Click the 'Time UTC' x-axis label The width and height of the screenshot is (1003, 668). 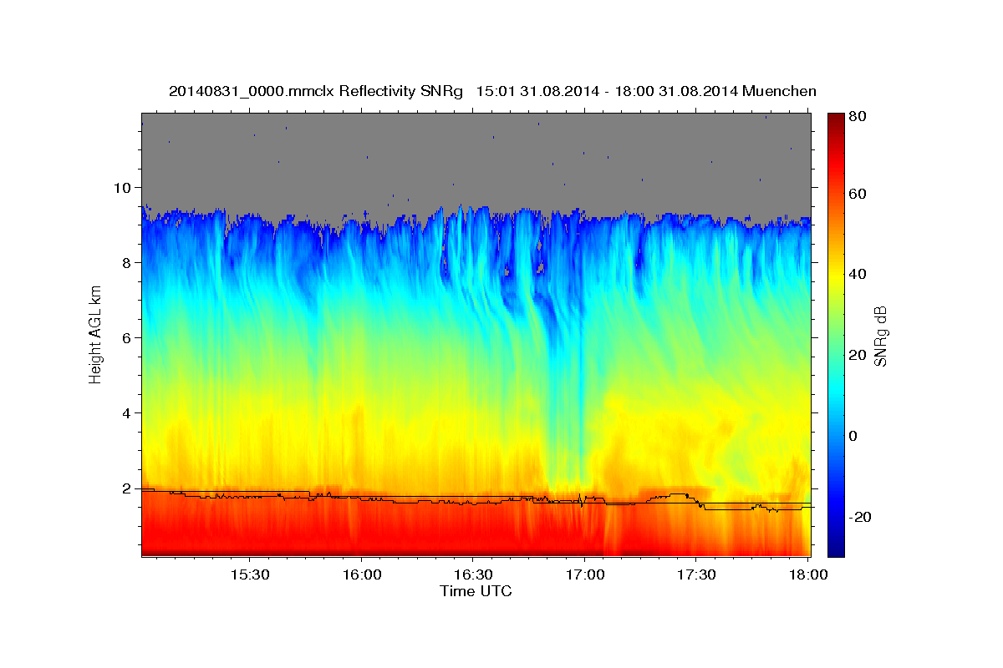[x=476, y=591]
